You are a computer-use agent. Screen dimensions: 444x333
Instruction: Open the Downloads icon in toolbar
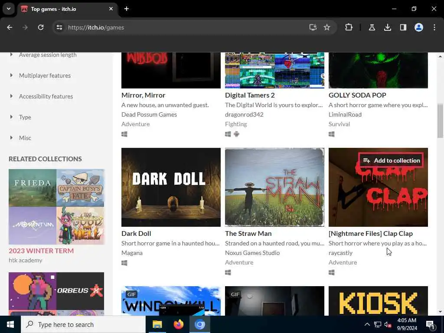[x=388, y=27]
